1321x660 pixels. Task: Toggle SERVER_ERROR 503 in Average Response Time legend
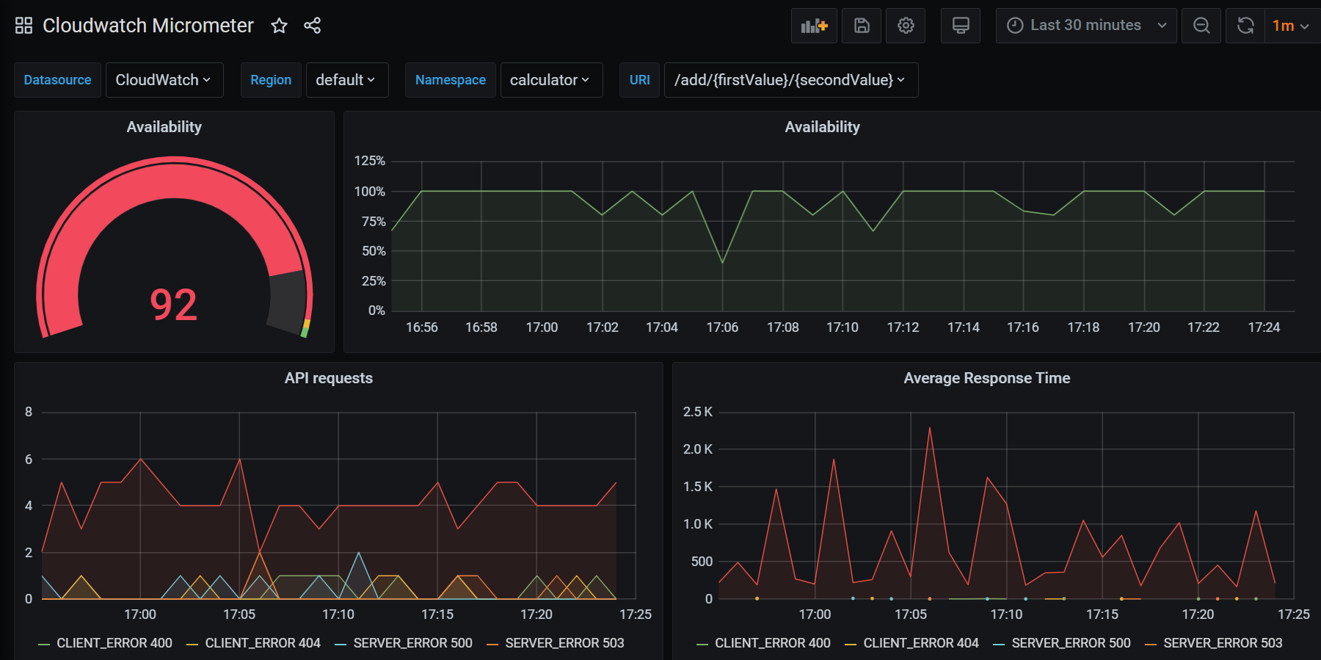point(1223,643)
